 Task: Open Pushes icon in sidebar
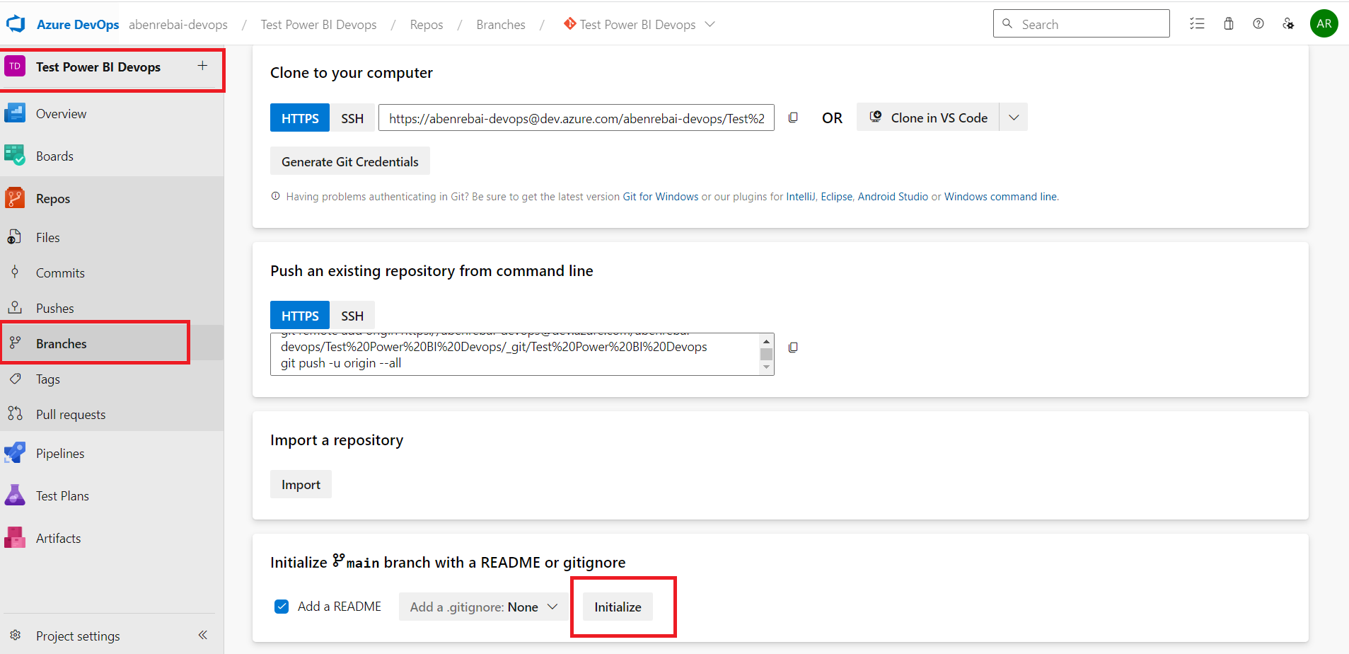(x=15, y=308)
